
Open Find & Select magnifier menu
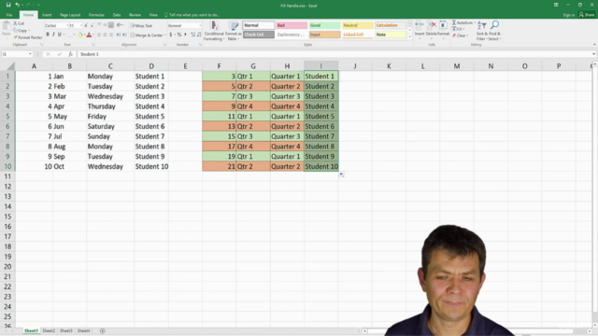494,31
